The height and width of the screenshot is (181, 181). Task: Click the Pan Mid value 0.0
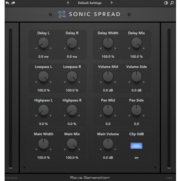coord(108,124)
